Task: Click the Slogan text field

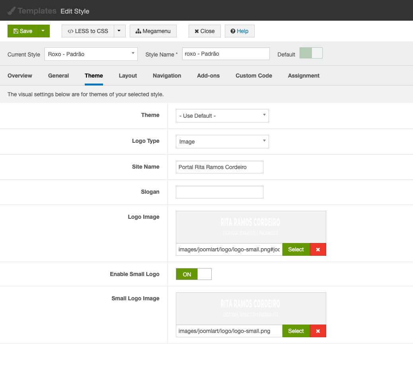Action: tap(219, 192)
